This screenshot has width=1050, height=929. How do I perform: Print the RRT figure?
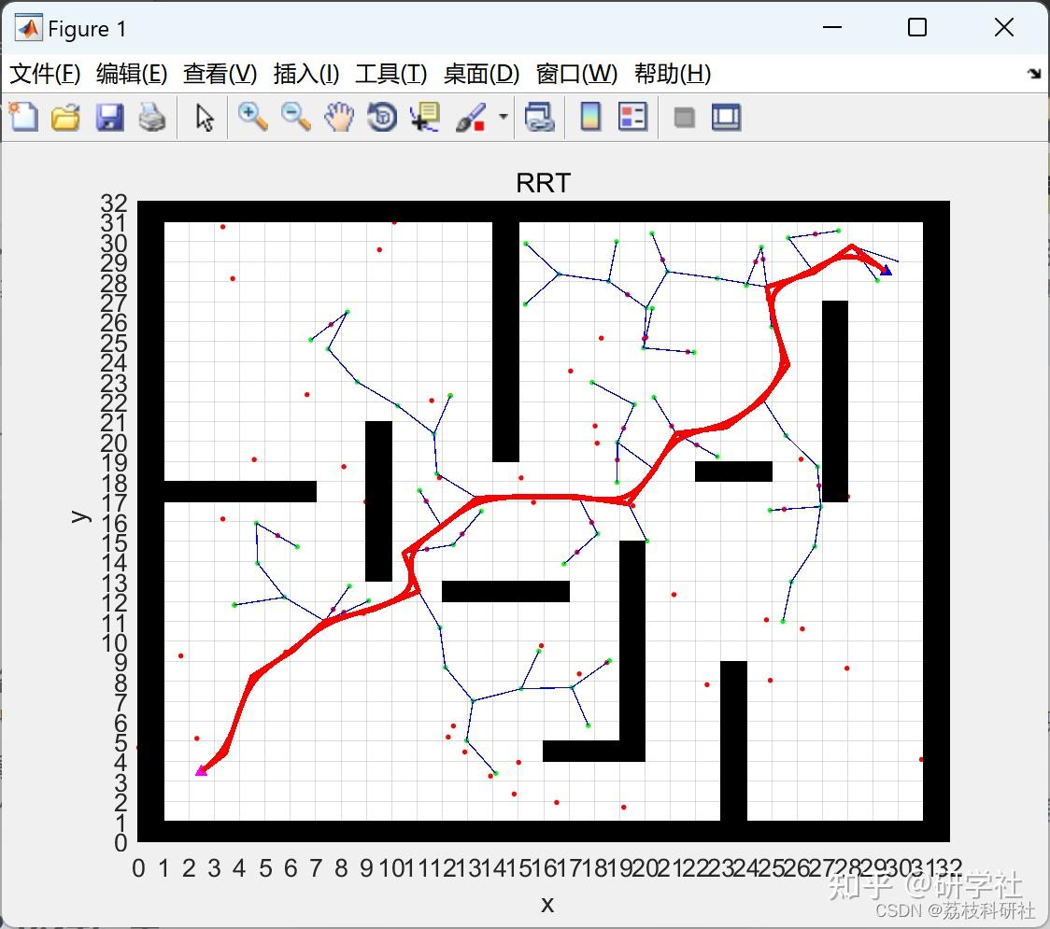click(x=152, y=117)
